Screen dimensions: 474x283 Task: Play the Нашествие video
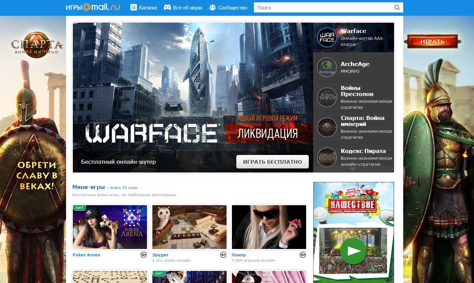(x=353, y=251)
